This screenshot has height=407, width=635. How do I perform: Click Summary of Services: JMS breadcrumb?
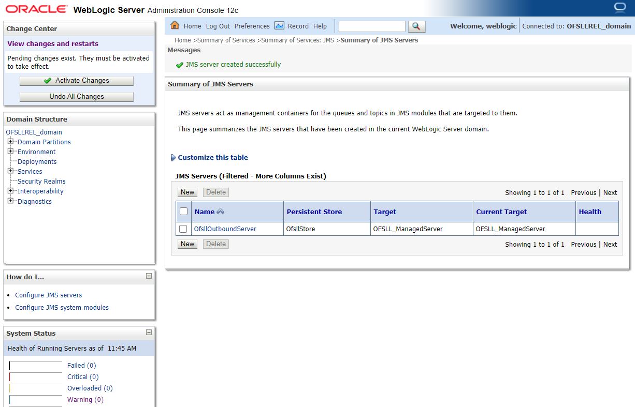pos(298,40)
